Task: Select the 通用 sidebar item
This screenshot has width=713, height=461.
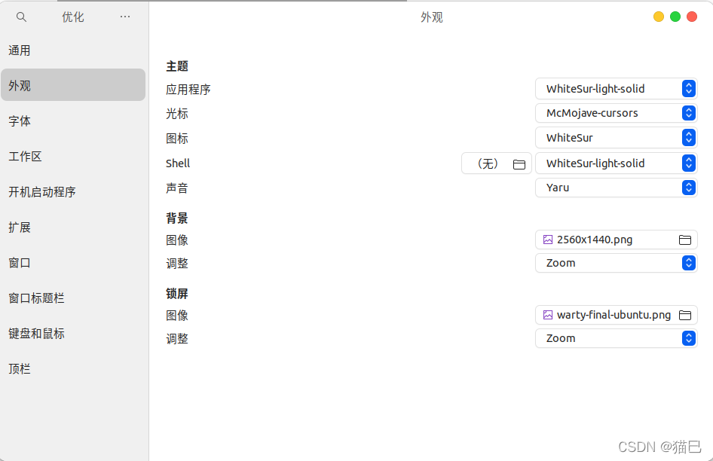Action: pos(73,50)
